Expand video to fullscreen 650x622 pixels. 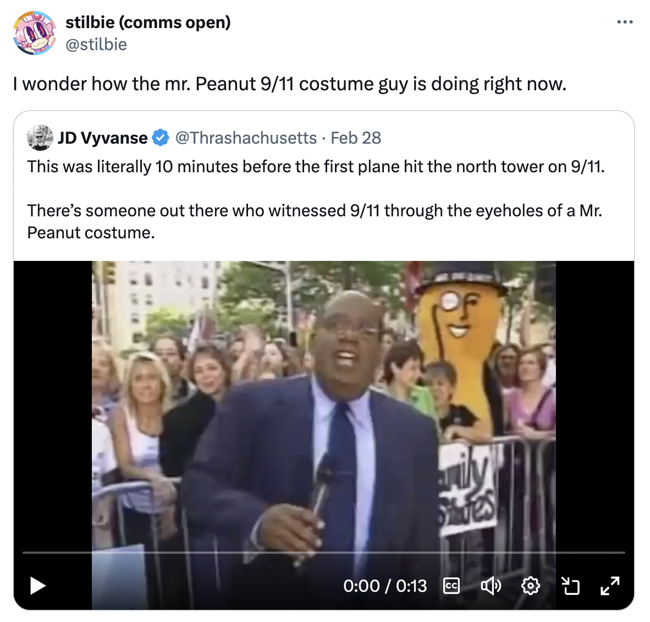610,586
